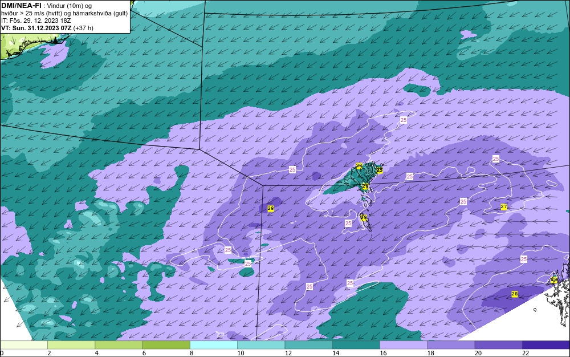
Task: Select the light teal 10–12 m/s legend swatch
Action: point(261,345)
